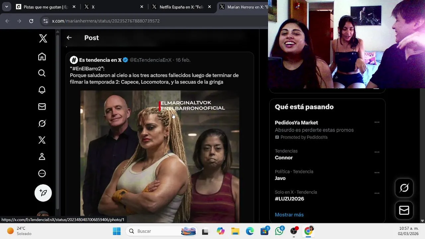
Task: Open more options for Connor trend
Action: [x=377, y=152]
